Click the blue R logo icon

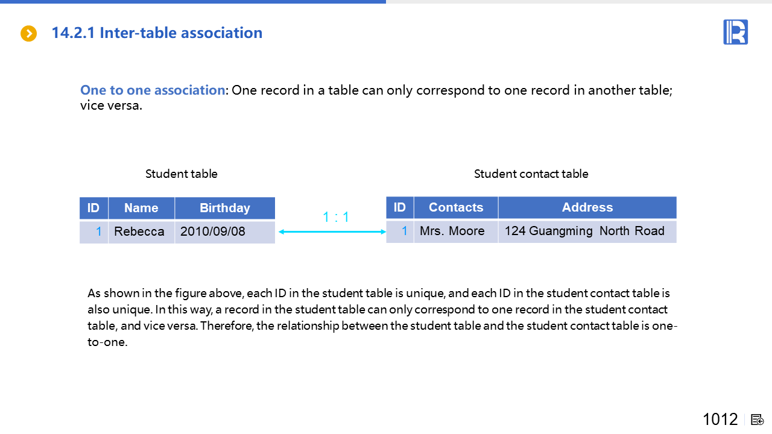735,32
